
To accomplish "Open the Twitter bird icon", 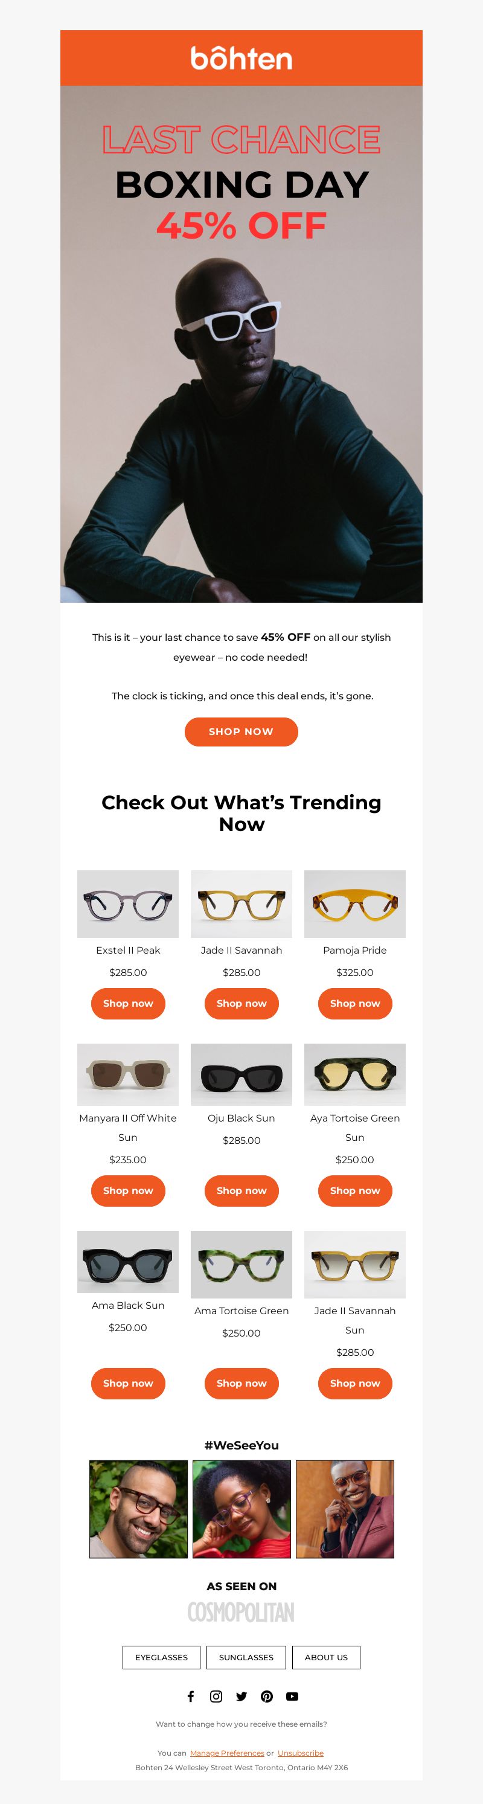I will tap(241, 1695).
